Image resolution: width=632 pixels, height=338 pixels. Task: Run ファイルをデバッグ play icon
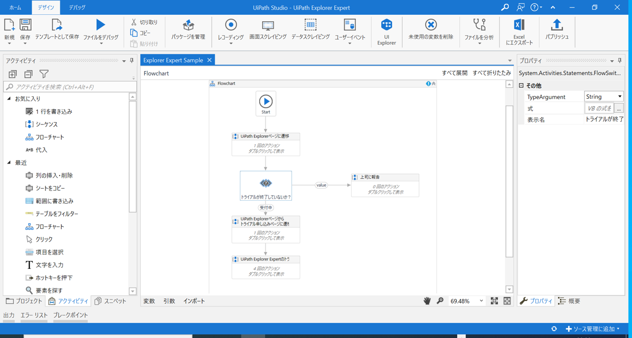100,25
